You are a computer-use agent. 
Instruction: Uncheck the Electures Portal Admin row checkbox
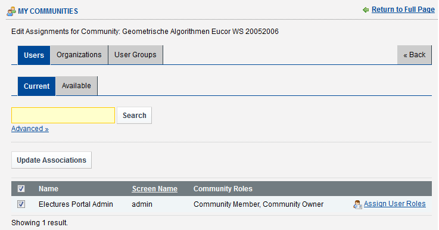[x=21, y=204]
